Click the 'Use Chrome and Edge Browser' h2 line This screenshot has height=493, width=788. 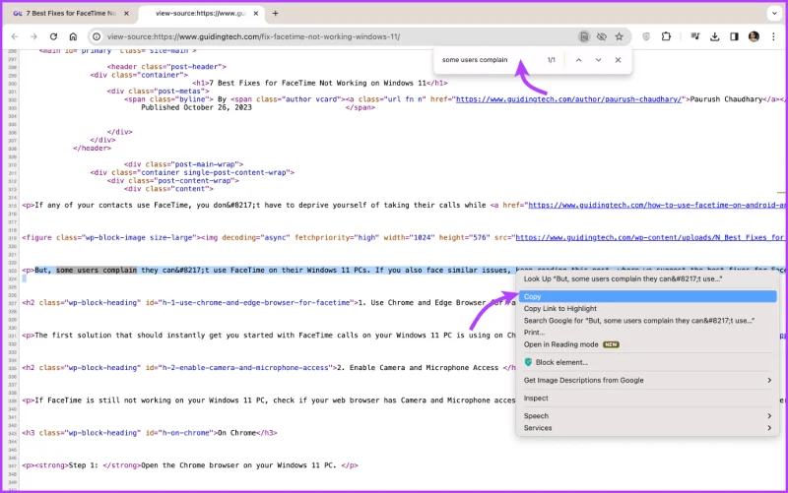pos(269,303)
